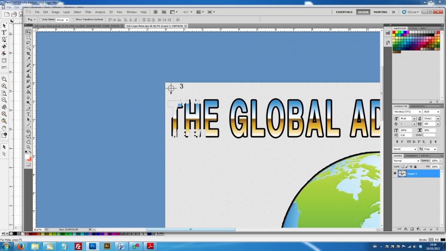The height and width of the screenshot is (251, 446).
Task: Switch to the Painting workspace
Action: pos(380,12)
